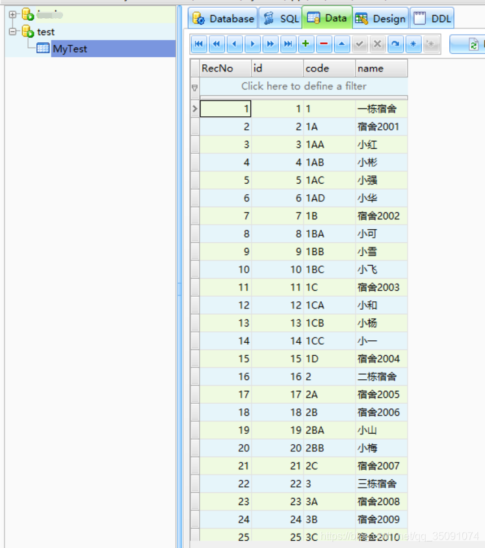Click name cell 小彬
This screenshot has height=548, width=485.
tap(382, 162)
